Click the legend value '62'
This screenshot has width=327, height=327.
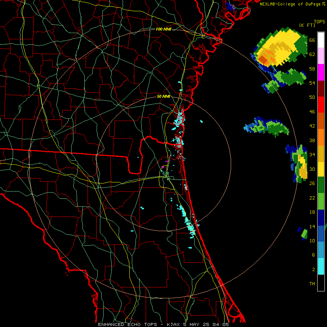coord(312,54)
